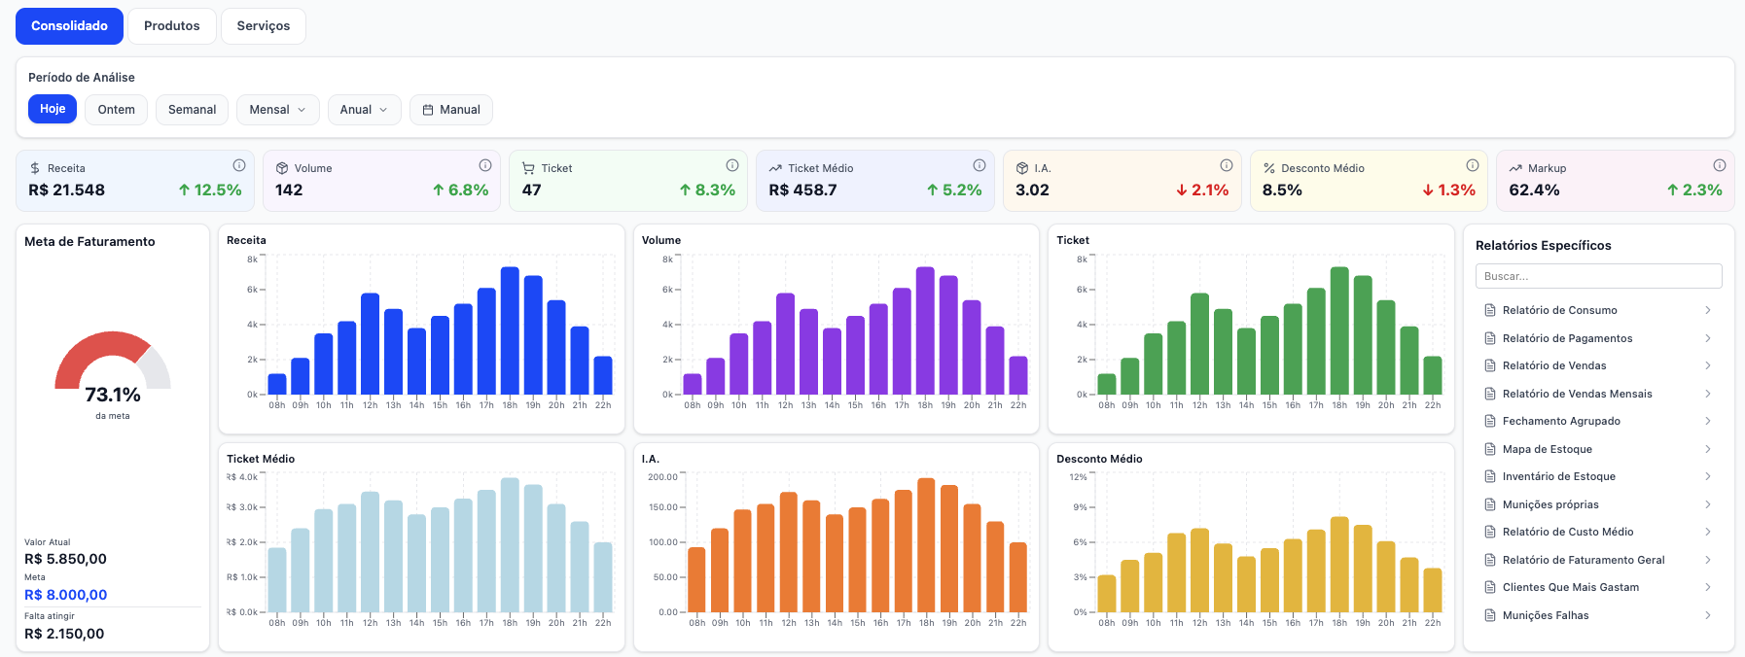Select the Hoje period option
This screenshot has height=657, width=1745.
pyautogui.click(x=53, y=109)
